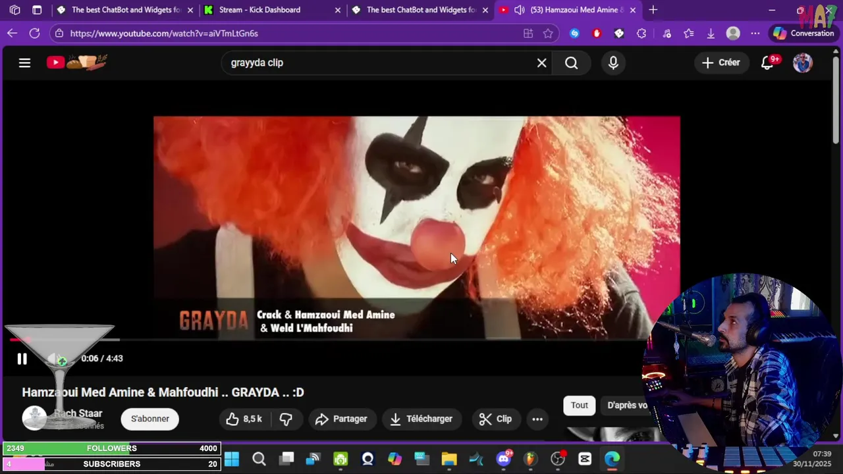
Task: Open OBS Studio from the taskbar
Action: [558, 459]
